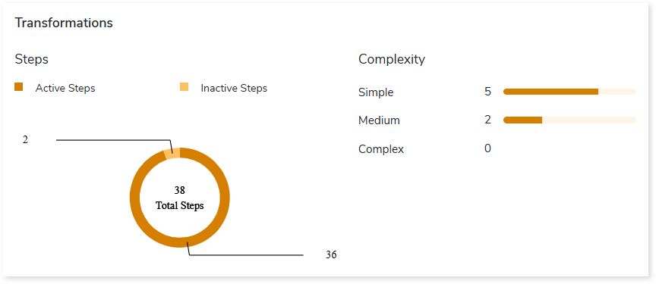This screenshot has width=656, height=284.
Task: Click the data label 36 beside donut
Action: click(x=331, y=254)
